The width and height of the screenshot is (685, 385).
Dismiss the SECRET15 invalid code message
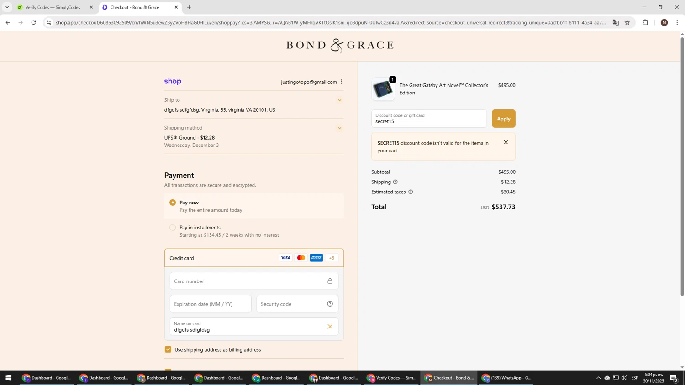(x=506, y=142)
